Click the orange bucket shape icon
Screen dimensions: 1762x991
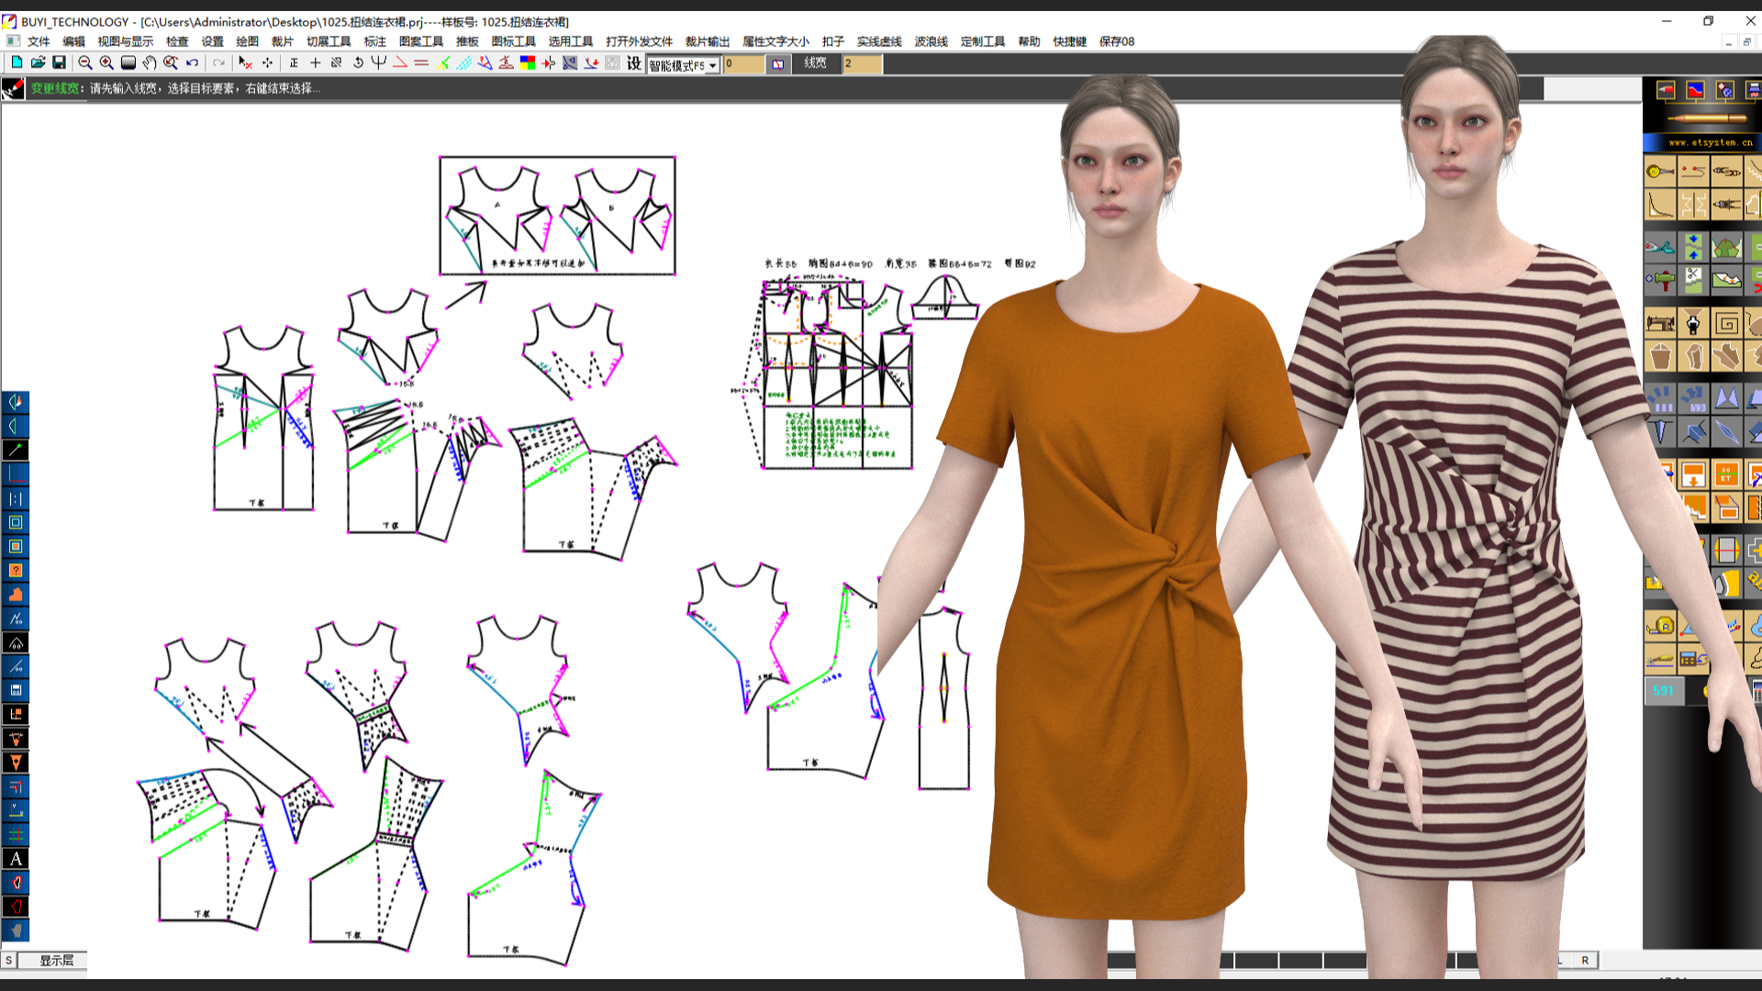point(1660,356)
